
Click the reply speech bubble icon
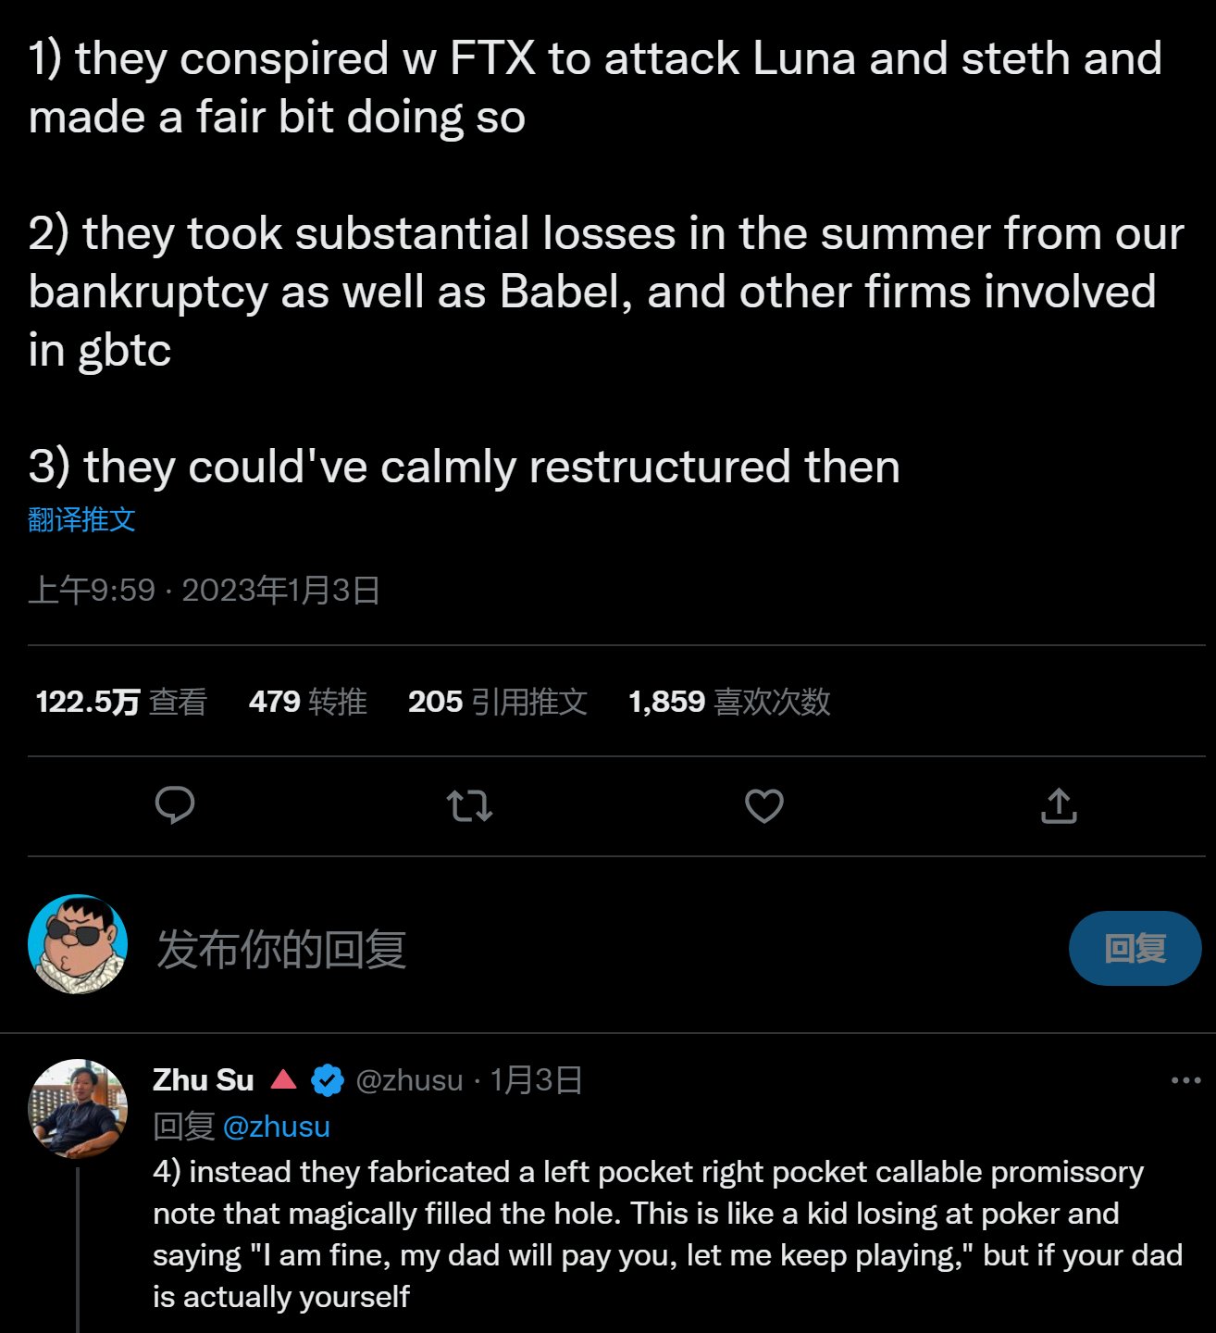coord(174,805)
